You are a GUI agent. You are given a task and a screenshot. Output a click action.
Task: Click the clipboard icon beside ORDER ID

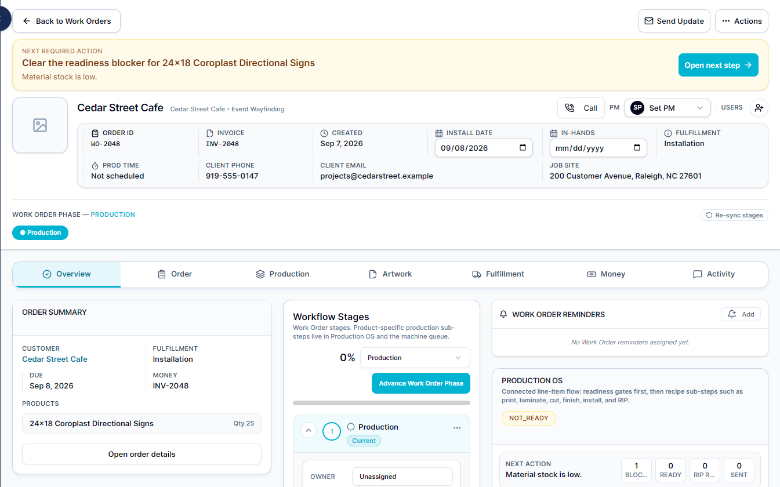pos(95,133)
